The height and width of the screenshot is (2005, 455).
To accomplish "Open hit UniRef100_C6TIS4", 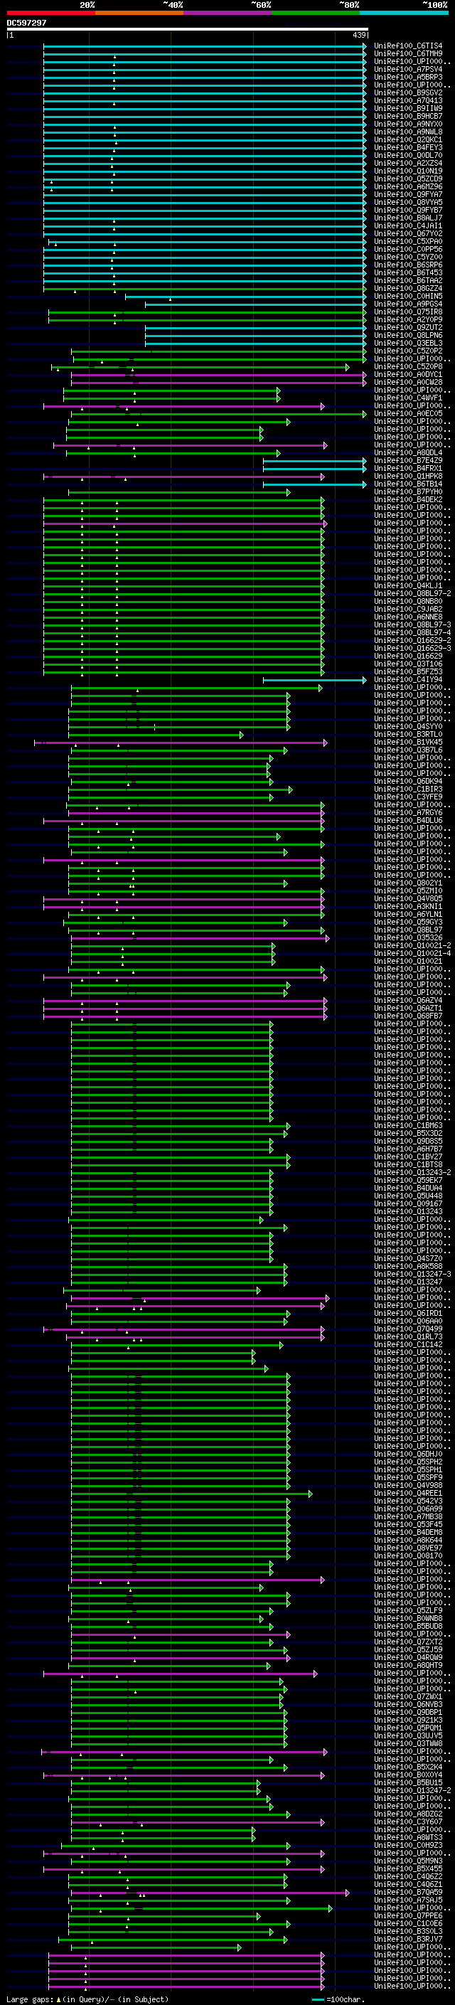I will (x=408, y=46).
